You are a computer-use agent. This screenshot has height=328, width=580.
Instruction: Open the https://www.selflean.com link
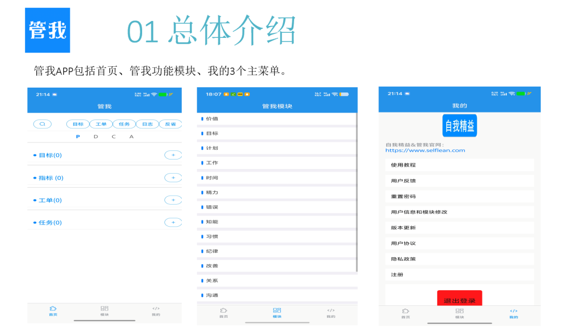[x=425, y=150]
